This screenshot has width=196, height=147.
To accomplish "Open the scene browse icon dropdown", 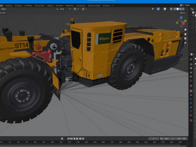I will [182, 5].
